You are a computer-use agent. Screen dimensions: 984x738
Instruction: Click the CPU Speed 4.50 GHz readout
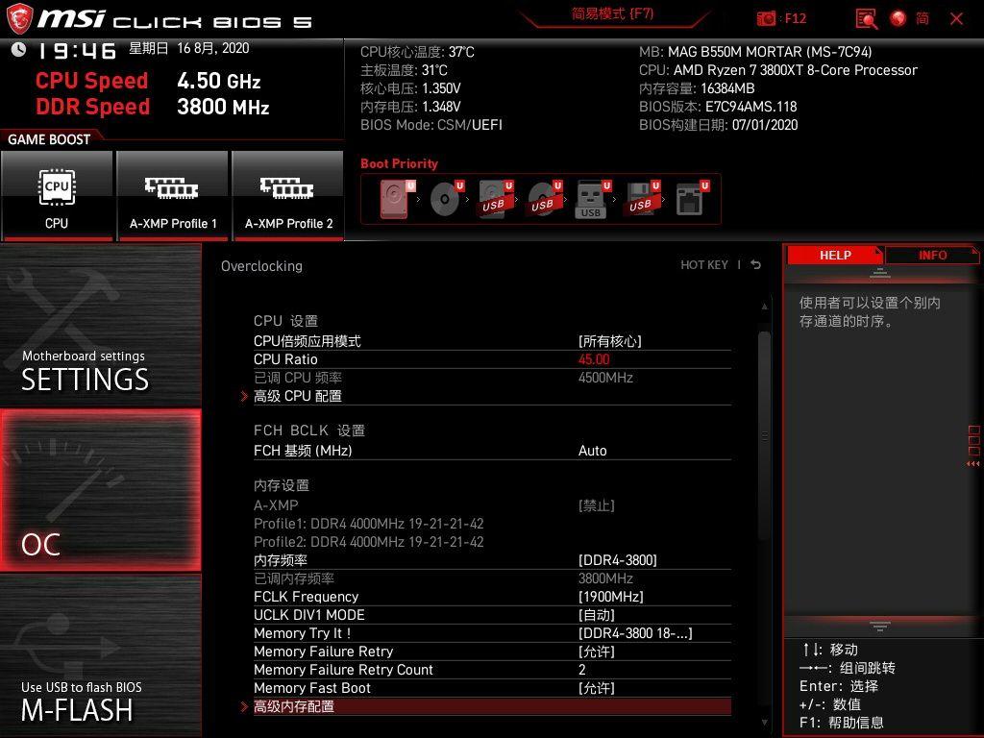(x=148, y=81)
